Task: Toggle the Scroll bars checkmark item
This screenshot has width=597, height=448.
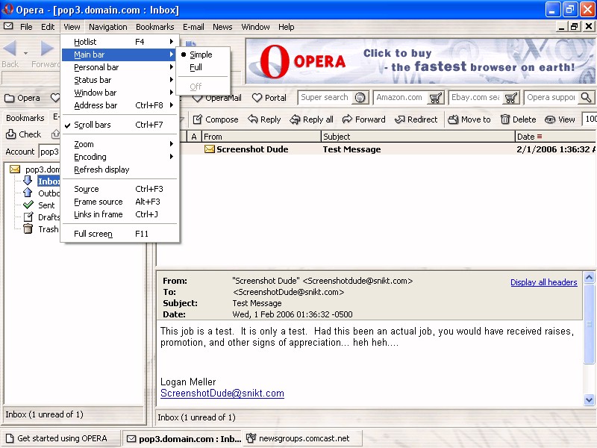Action: 119,125
